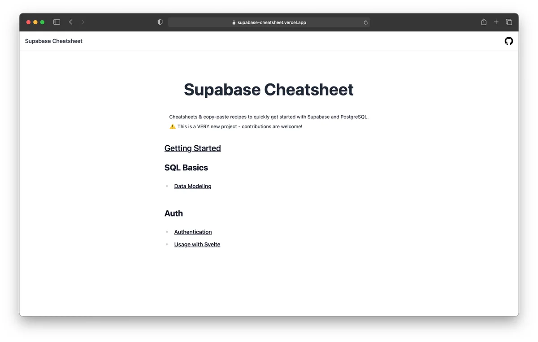
Task: Open the privacy report shield icon
Action: pyautogui.click(x=160, y=22)
